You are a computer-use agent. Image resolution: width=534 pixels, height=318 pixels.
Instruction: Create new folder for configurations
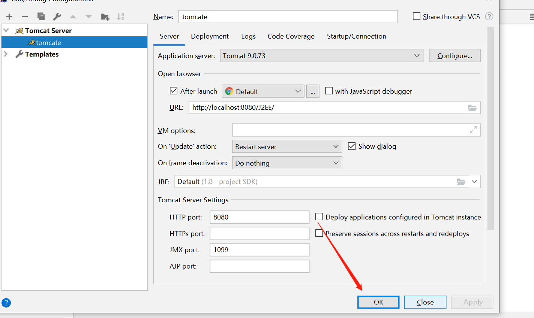coord(105,16)
